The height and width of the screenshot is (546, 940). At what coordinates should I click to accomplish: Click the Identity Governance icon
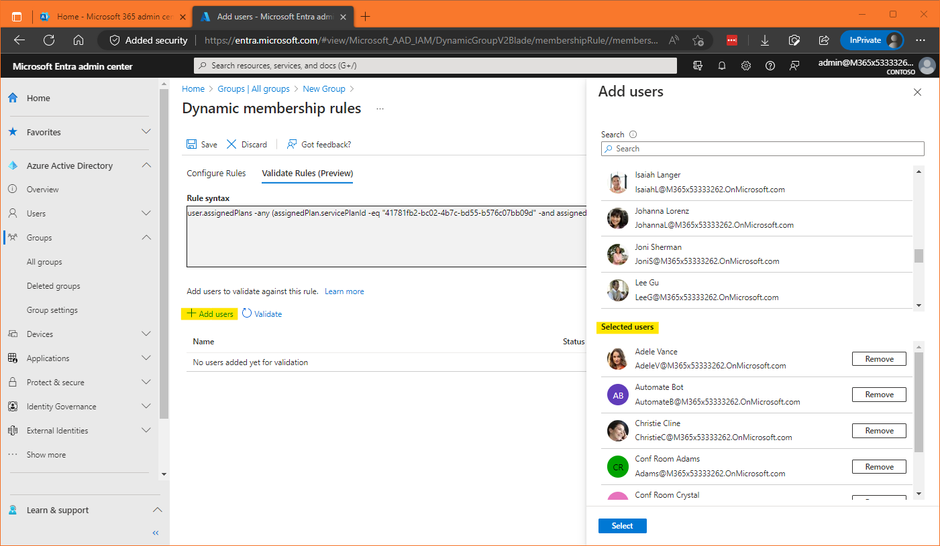tap(13, 407)
